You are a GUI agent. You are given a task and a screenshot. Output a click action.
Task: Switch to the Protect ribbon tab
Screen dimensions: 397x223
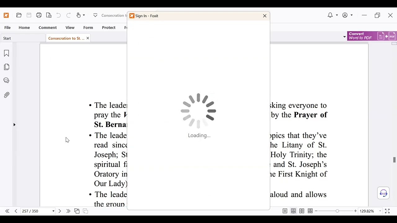[109, 28]
